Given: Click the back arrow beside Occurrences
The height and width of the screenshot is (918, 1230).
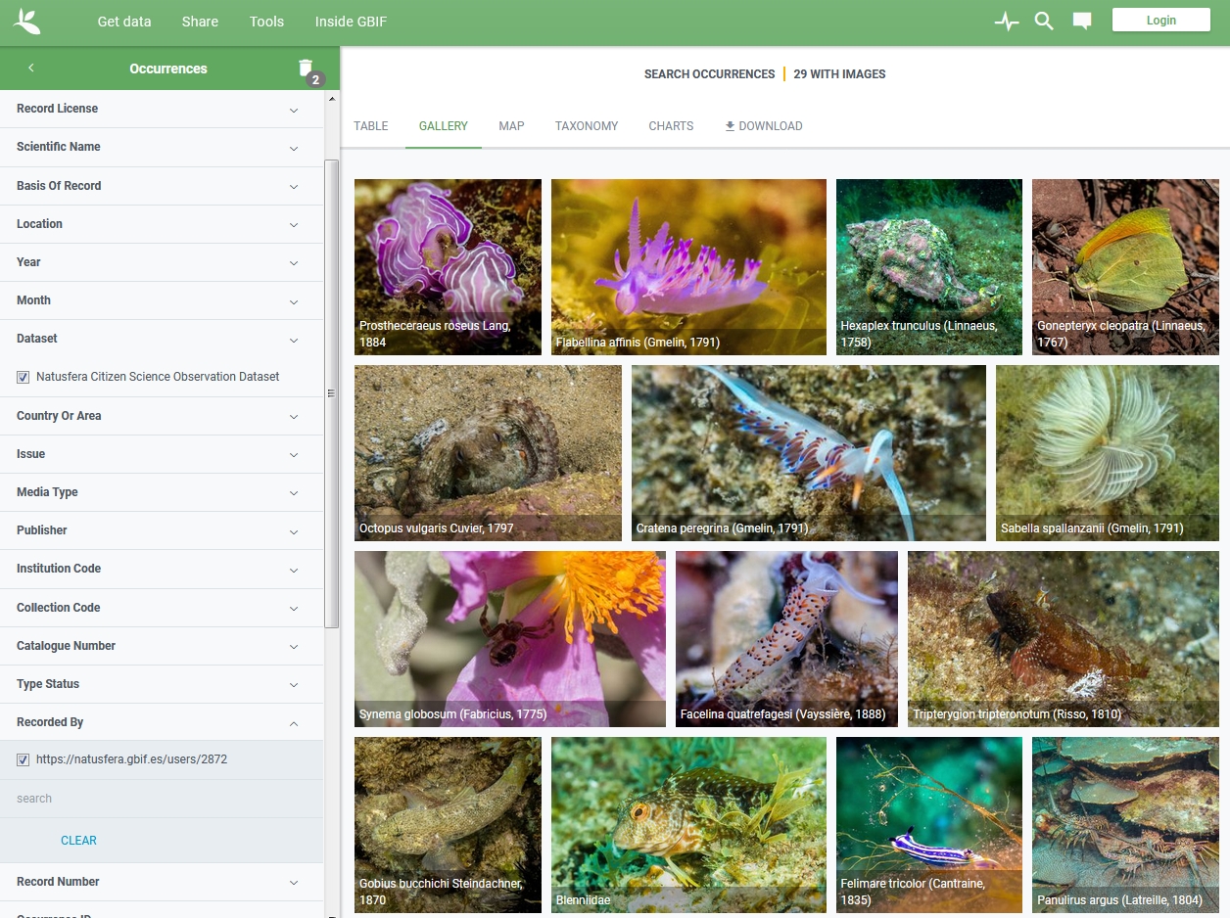Looking at the screenshot, I should point(31,69).
